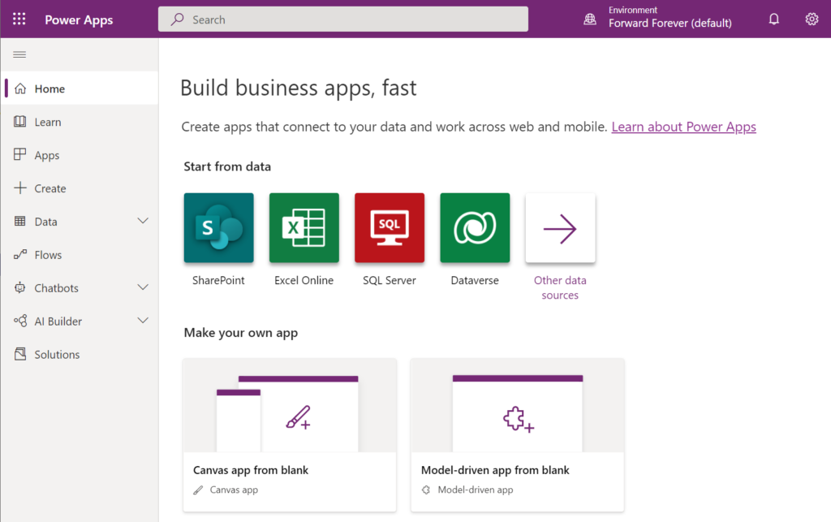Click the Model-driven app from blank title
This screenshot has height=522, width=831.
coord(495,470)
